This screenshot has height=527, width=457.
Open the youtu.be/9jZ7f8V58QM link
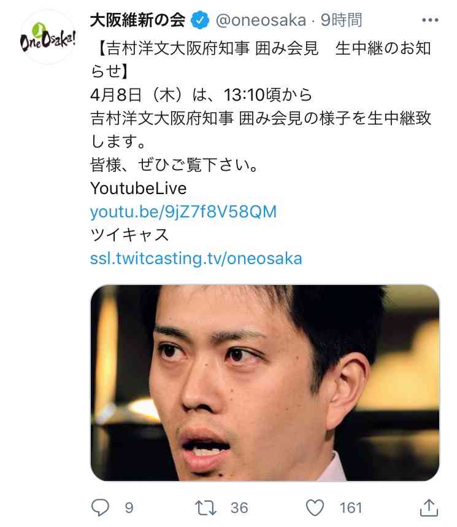(x=183, y=212)
